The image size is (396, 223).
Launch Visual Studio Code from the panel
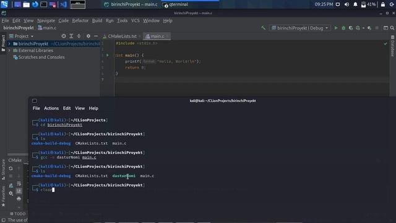[x=63, y=4]
